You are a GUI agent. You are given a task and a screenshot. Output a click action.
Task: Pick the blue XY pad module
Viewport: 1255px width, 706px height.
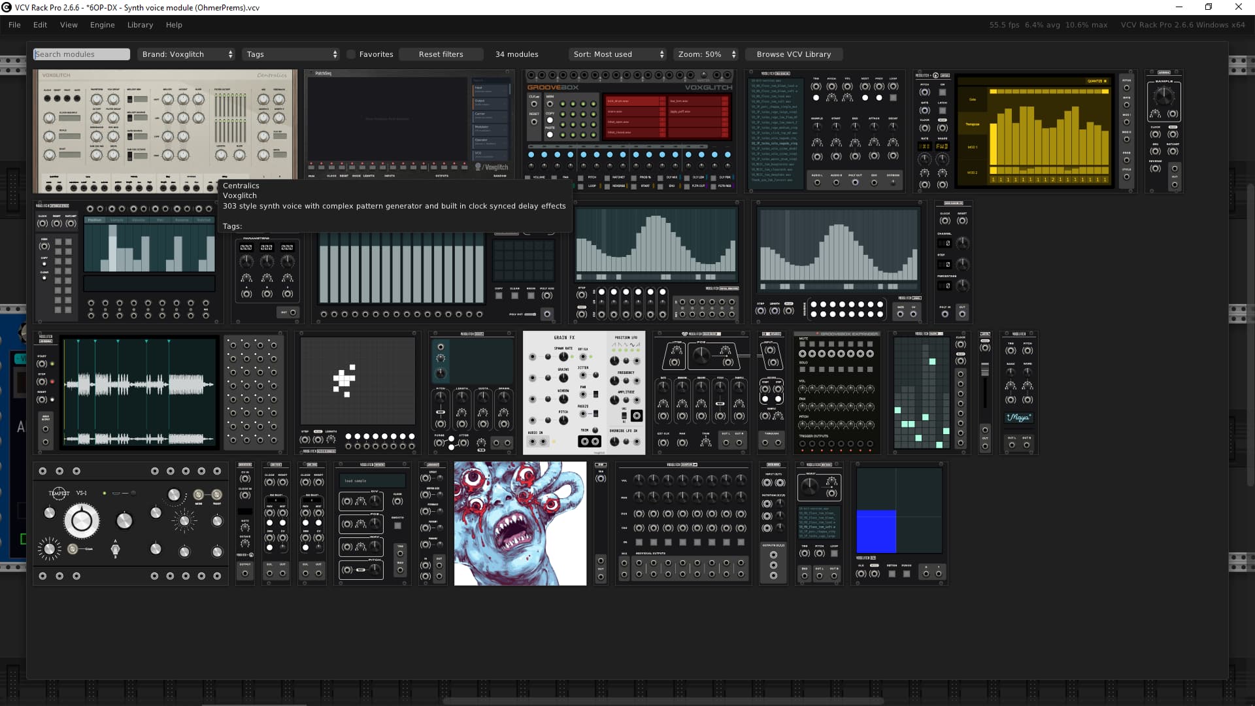899,523
